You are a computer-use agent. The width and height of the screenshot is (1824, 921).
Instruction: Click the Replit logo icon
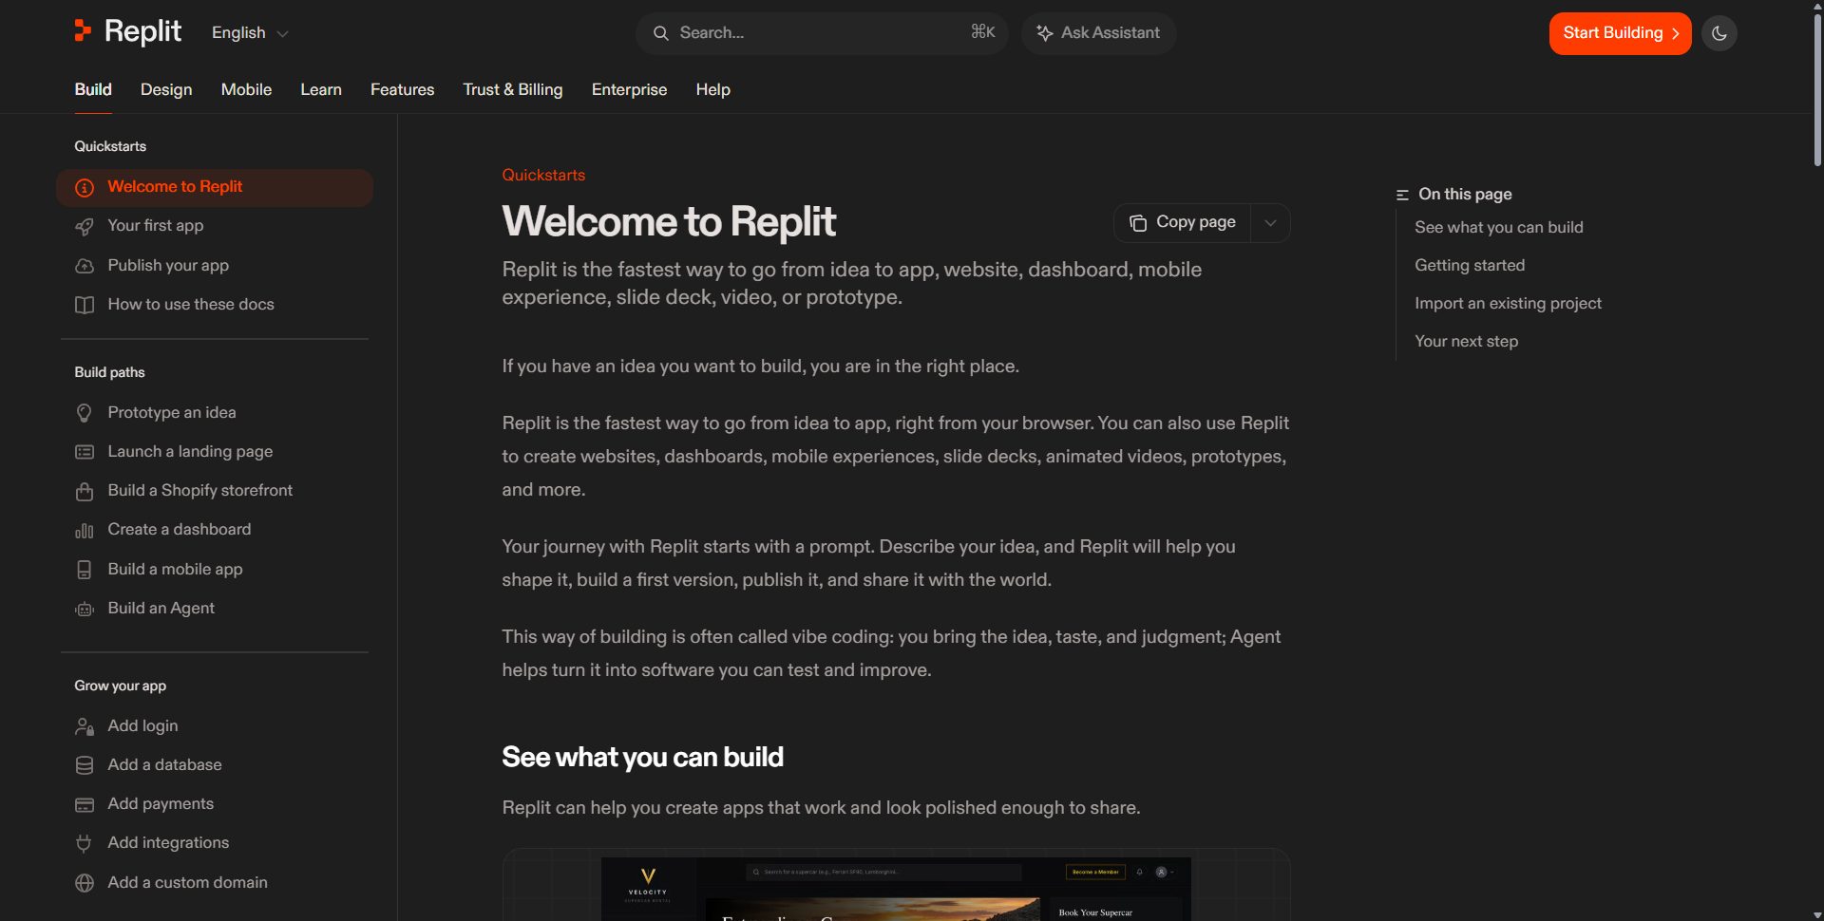(x=83, y=31)
